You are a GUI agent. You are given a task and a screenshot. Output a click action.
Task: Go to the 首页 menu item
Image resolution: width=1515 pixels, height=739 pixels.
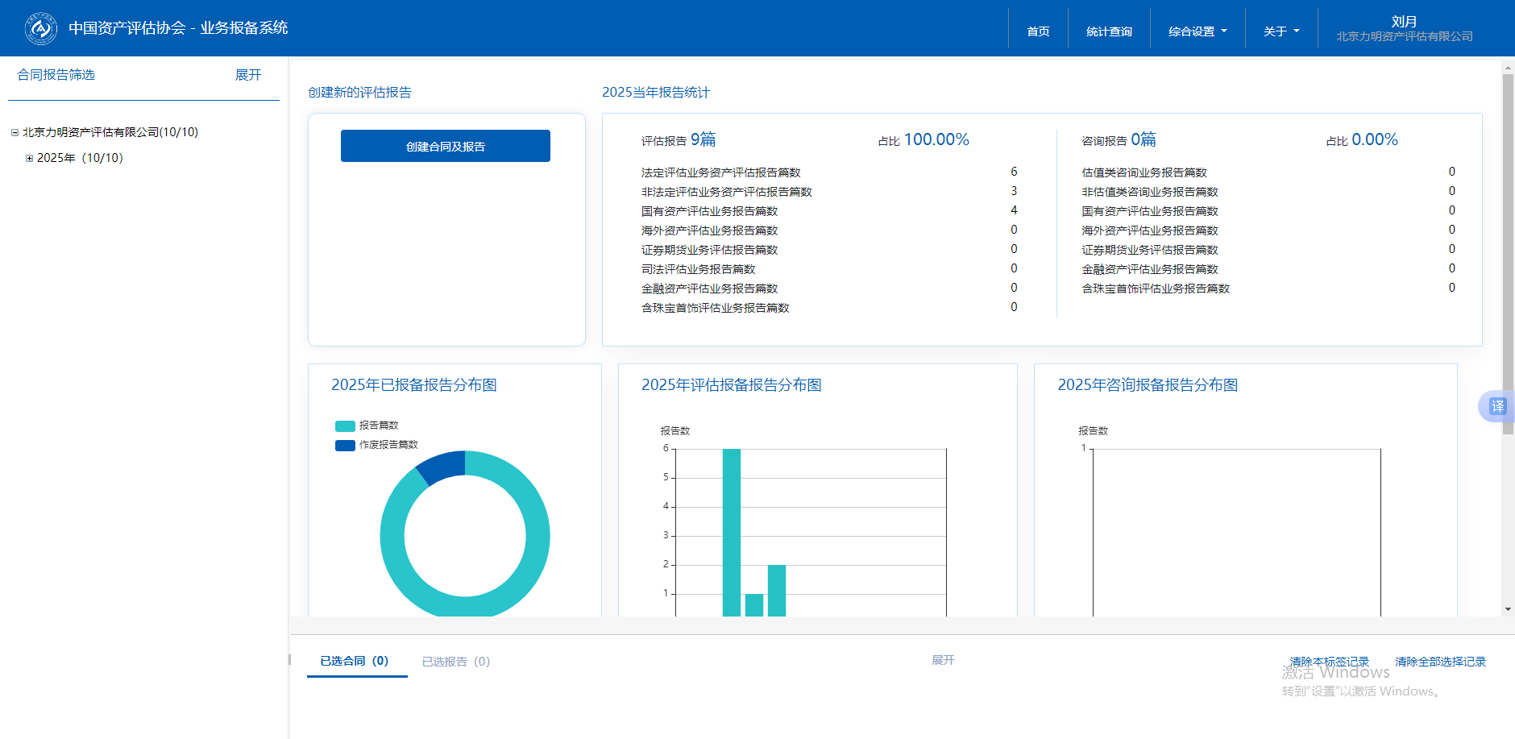click(1038, 31)
